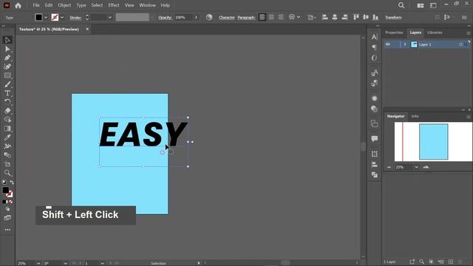Select the Zoom tool in toolbar
473x266 pixels.
[x=7, y=173]
